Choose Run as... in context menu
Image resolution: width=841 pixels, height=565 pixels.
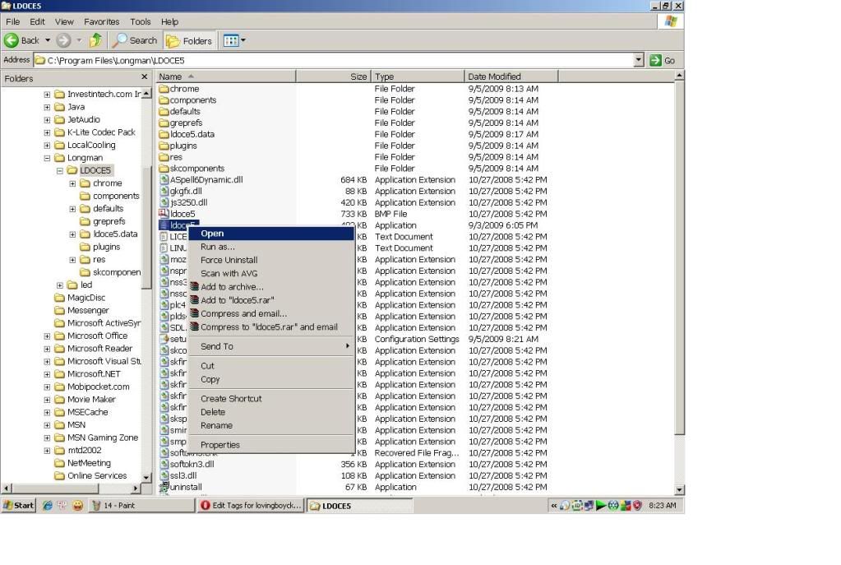(x=270, y=247)
